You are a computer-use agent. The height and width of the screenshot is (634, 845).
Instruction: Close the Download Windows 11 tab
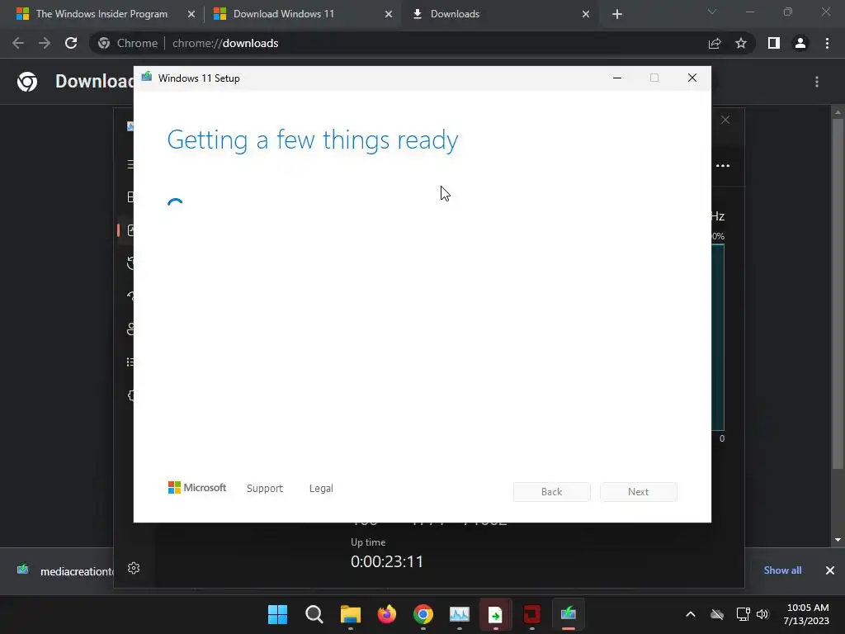(x=389, y=14)
